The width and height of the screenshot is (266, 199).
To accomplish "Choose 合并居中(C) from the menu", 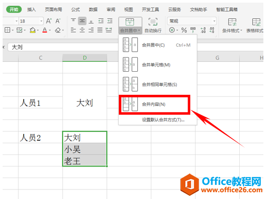I will pyautogui.click(x=158, y=45).
